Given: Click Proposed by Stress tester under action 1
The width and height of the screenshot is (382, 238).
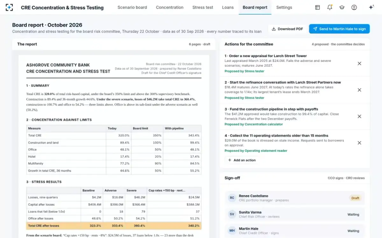Looking at the screenshot, I should click(x=244, y=71).
